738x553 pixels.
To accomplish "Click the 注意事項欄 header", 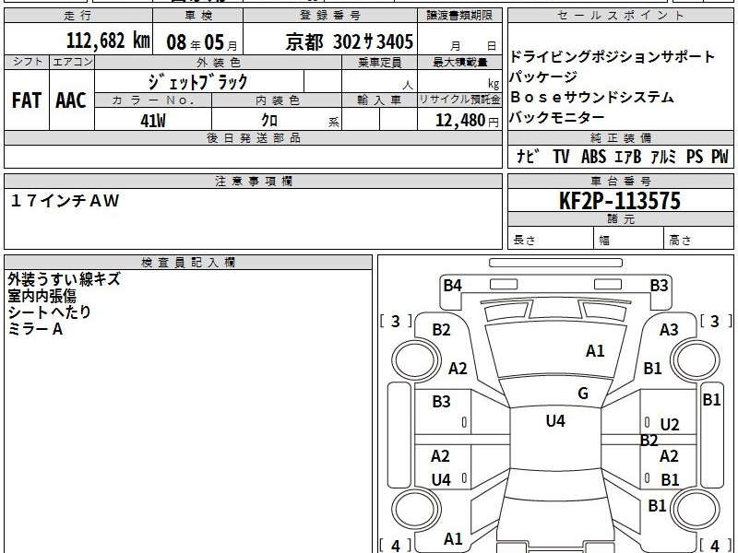I will pos(253,181).
